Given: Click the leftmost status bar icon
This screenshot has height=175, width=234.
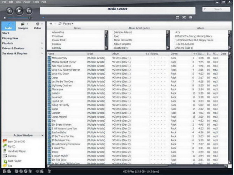Looking at the screenshot, I should 5,171.
